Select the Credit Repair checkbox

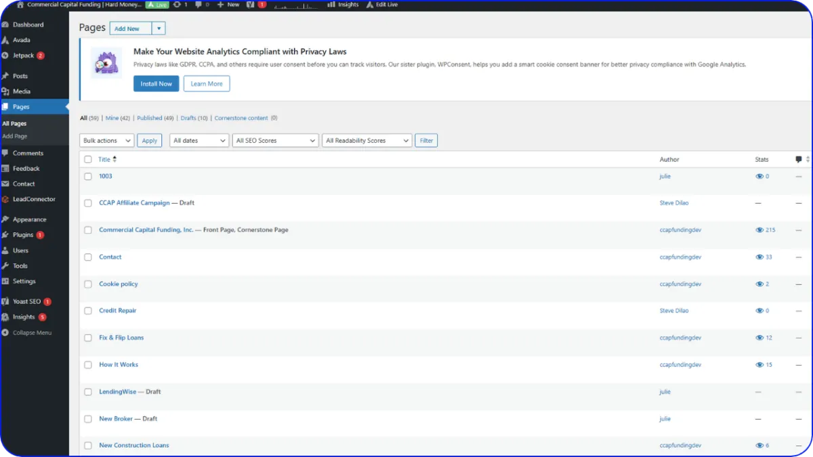pos(87,311)
